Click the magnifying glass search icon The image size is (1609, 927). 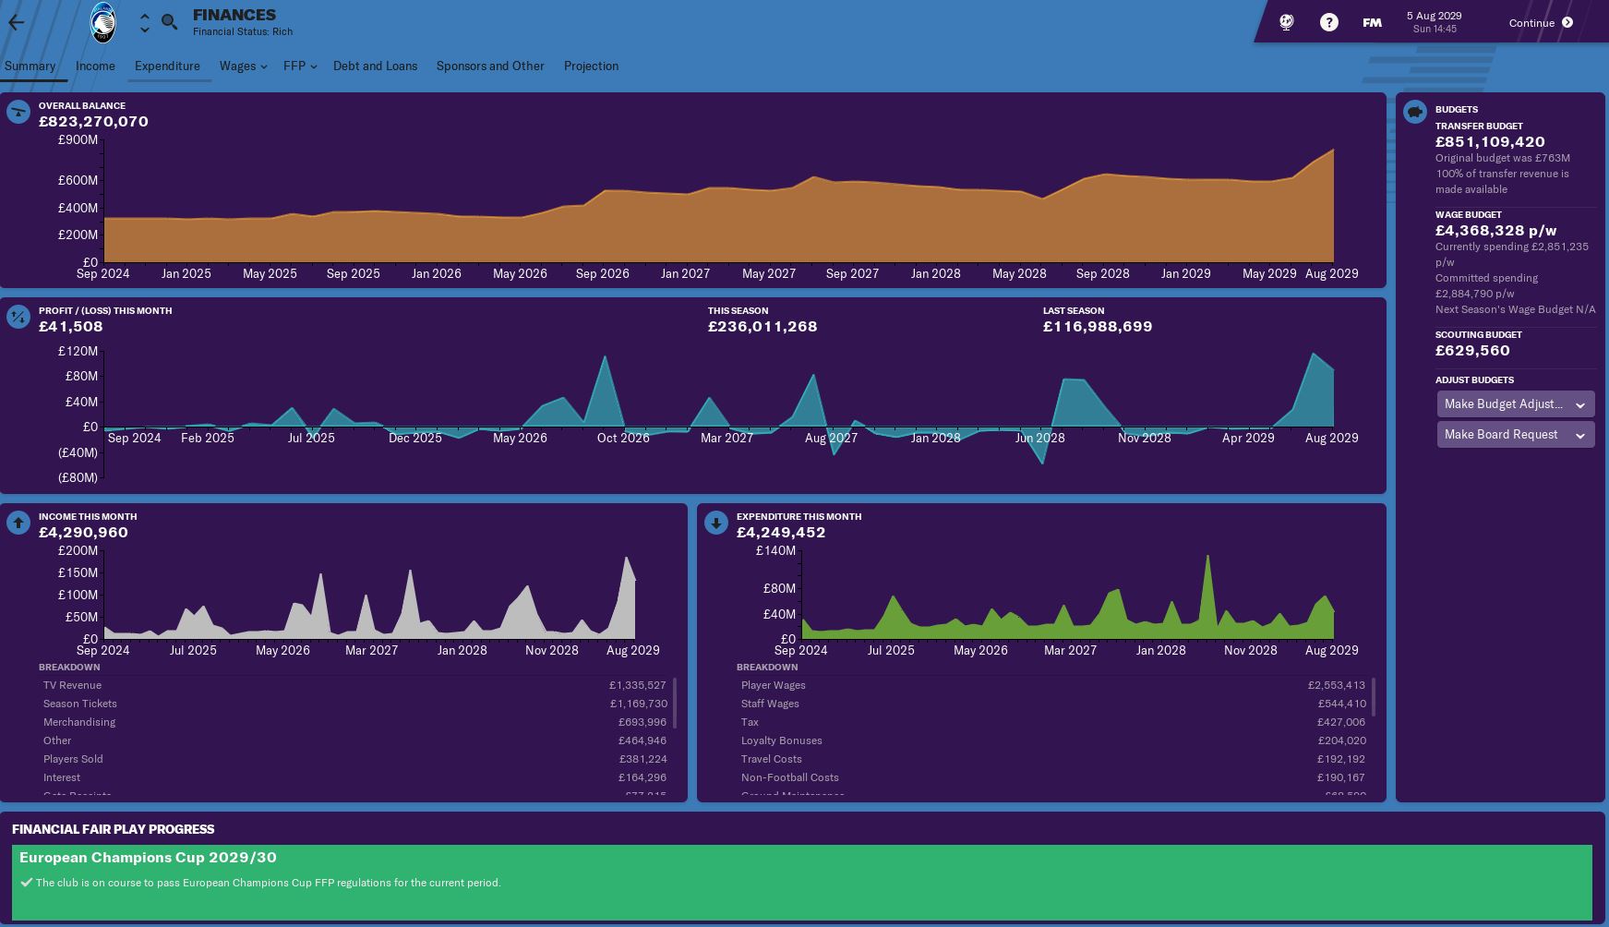click(169, 22)
